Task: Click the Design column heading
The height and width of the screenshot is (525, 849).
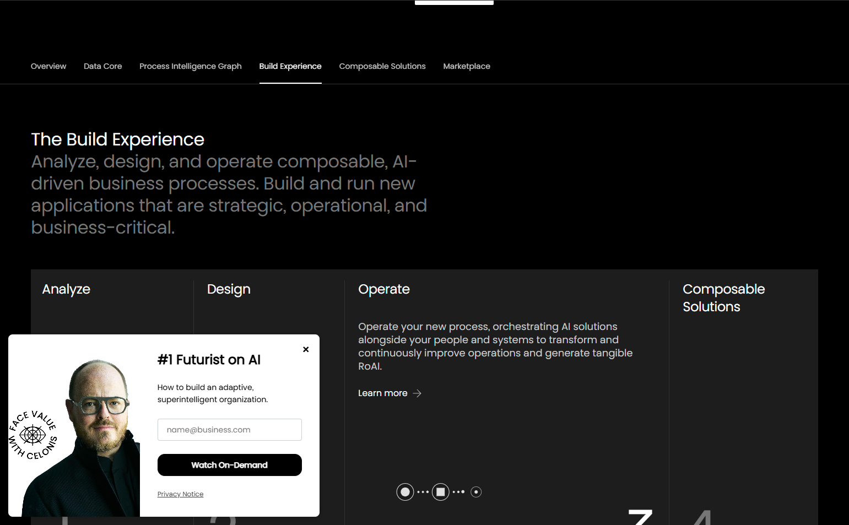Action: point(229,289)
